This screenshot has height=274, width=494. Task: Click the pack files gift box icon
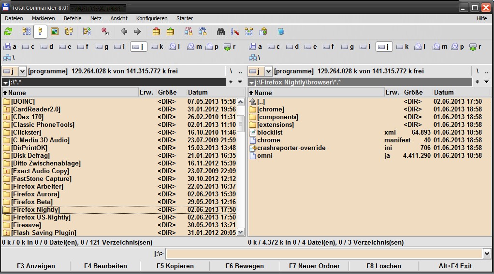point(156,32)
